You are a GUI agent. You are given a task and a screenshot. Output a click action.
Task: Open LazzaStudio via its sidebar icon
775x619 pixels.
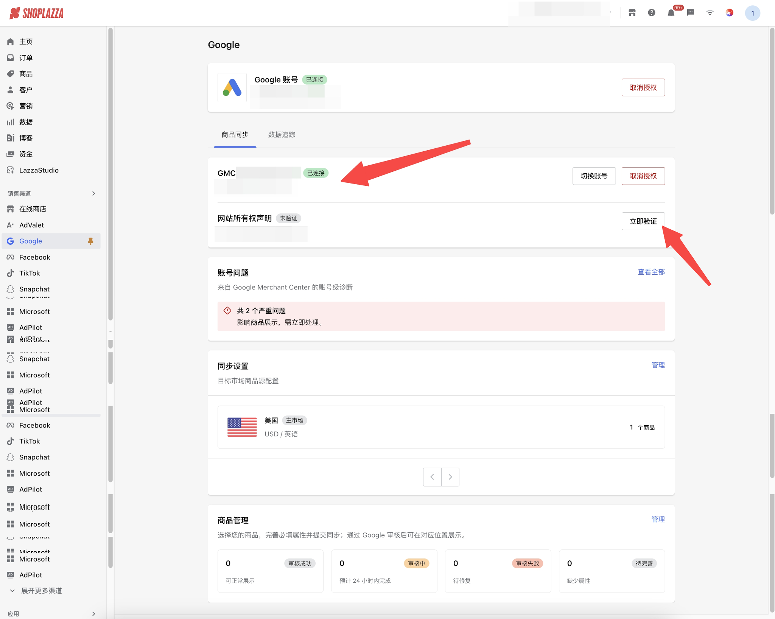click(10, 170)
